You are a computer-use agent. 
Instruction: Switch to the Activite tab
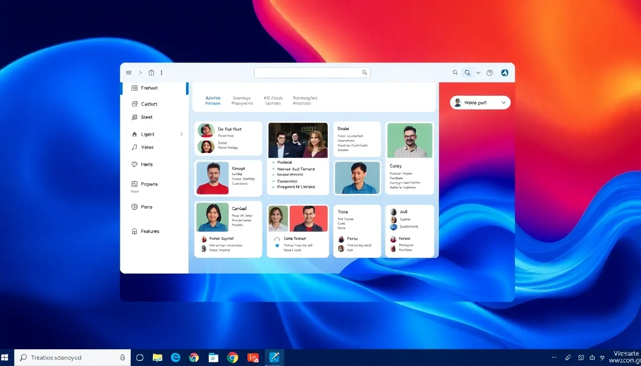point(213,101)
